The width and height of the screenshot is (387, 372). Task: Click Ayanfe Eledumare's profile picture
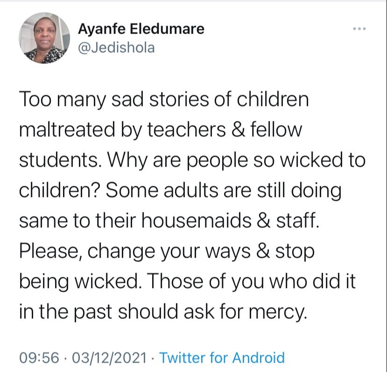coord(42,39)
